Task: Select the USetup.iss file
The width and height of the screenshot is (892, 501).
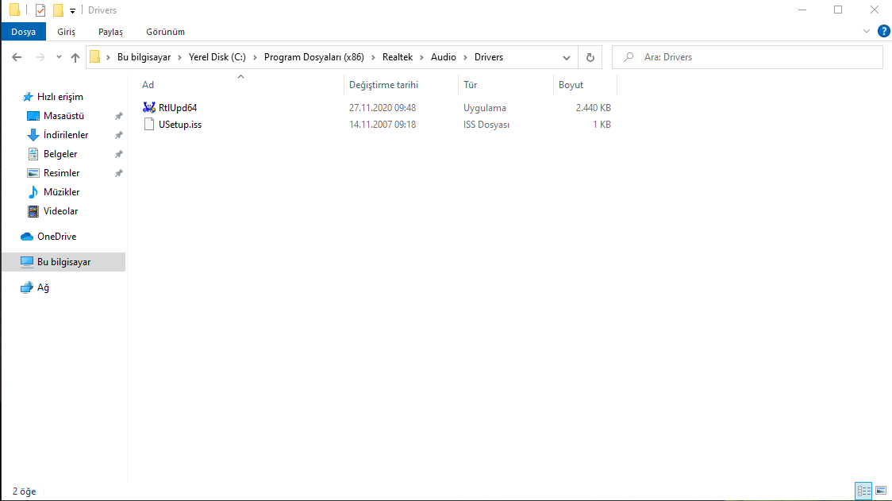Action: tap(180, 124)
